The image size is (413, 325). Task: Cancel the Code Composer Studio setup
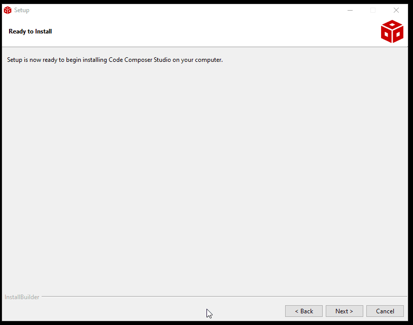[385, 311]
